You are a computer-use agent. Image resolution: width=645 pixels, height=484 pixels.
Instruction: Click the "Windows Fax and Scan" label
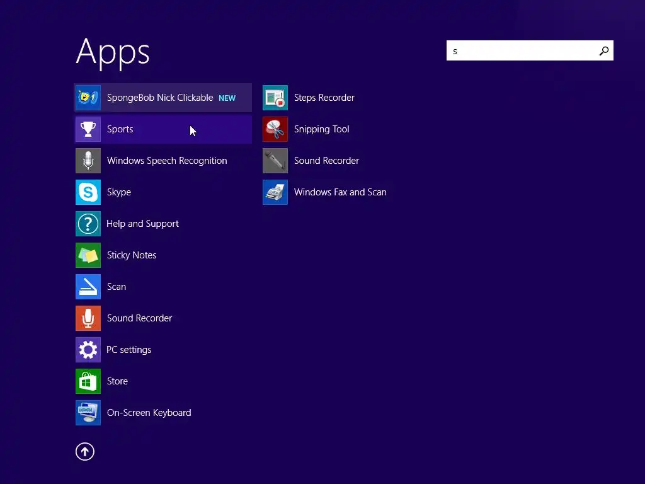(340, 192)
